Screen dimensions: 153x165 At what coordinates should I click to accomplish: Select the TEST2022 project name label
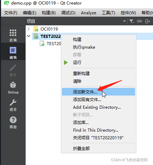point(51,36)
